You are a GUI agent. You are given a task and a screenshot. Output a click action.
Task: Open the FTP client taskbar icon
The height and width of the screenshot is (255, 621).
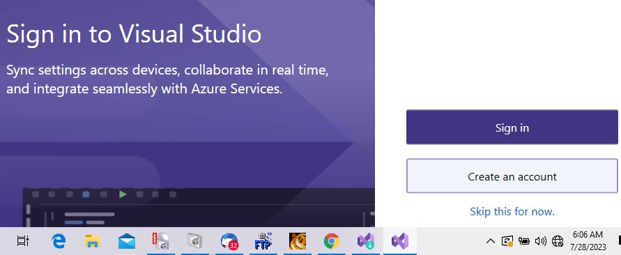coord(263,241)
